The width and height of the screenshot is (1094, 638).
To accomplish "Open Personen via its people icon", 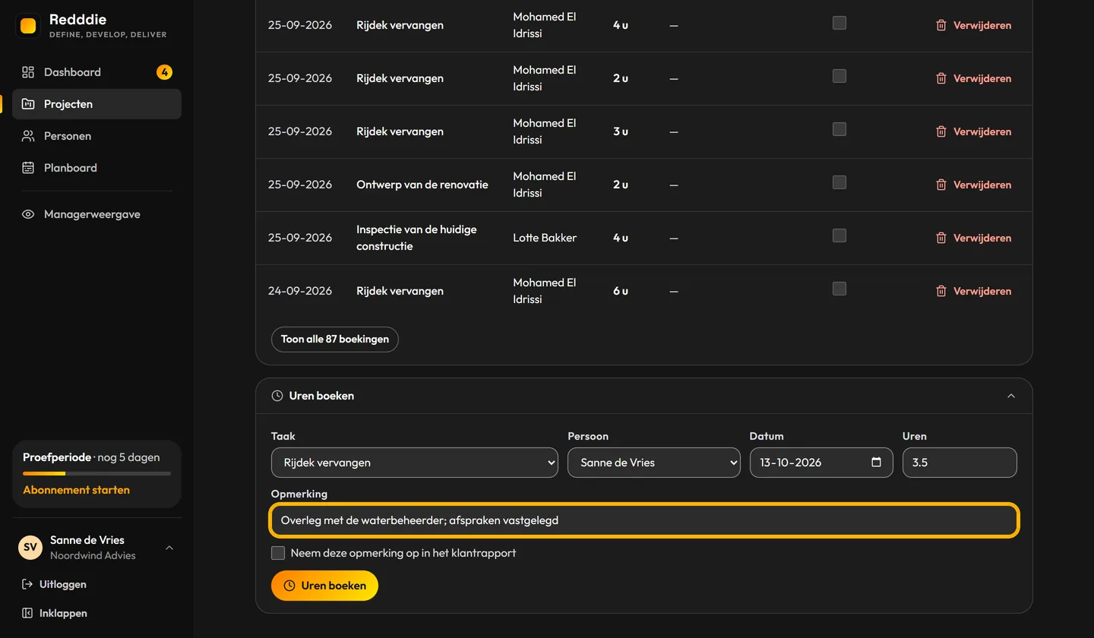I will (x=28, y=136).
